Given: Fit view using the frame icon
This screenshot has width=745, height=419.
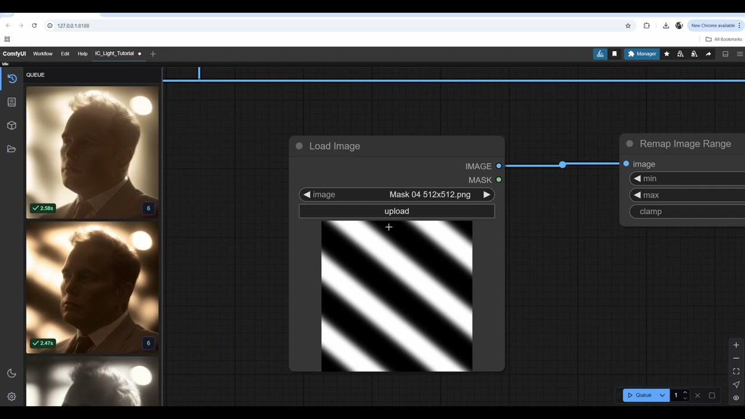Looking at the screenshot, I should (x=736, y=371).
